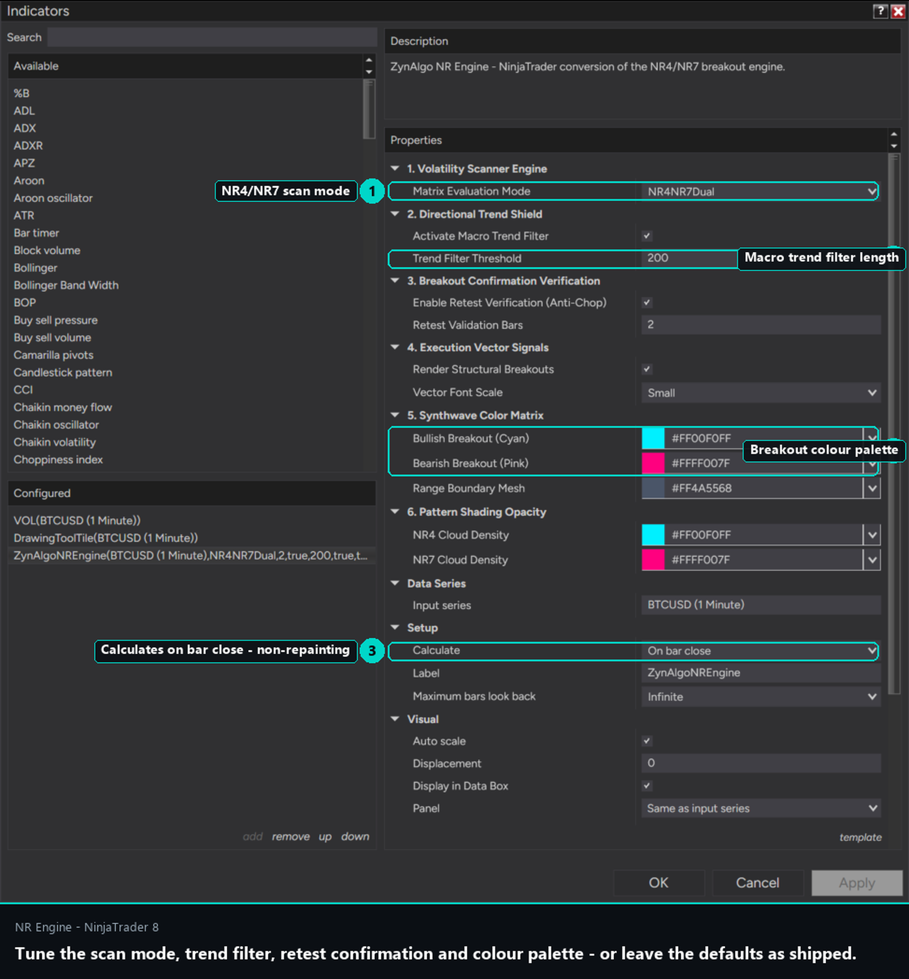The width and height of the screenshot is (909, 979).
Task: Click the Bullish Breakout cyan color swatch
Action: tap(653, 438)
